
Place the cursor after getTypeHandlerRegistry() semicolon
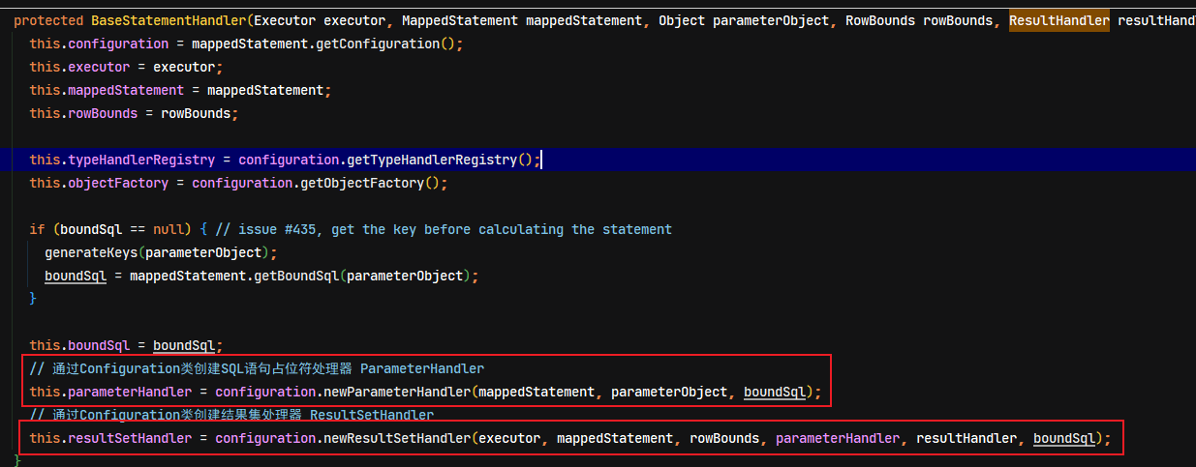pyautogui.click(x=540, y=160)
